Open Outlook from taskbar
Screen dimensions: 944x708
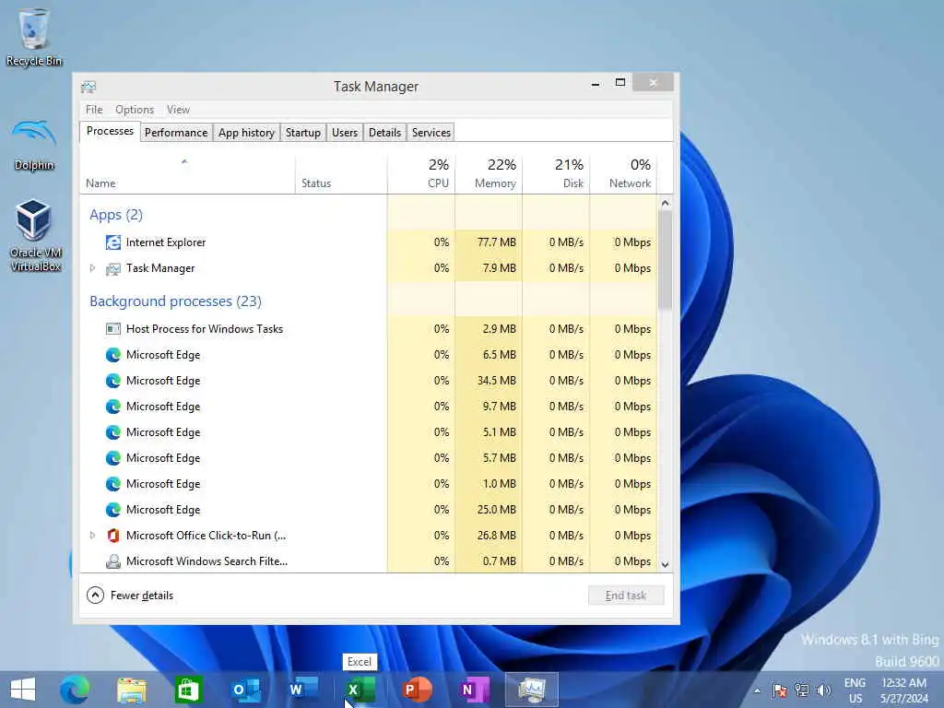245,690
